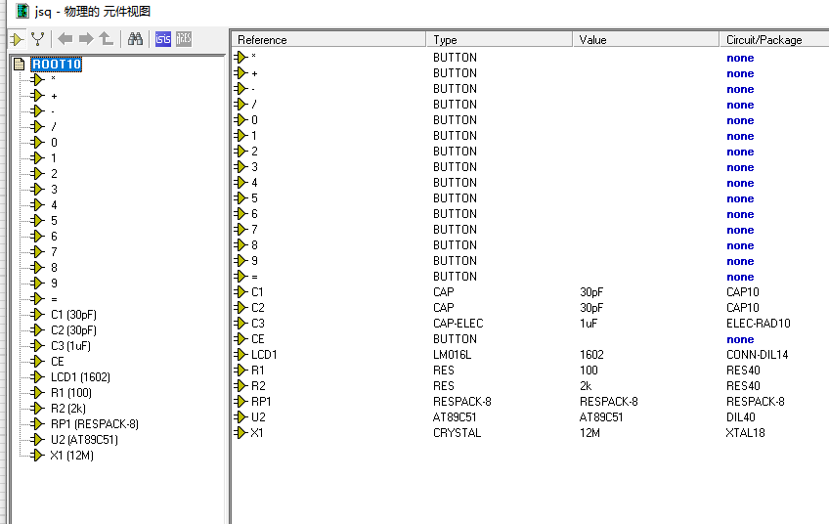Image resolution: width=829 pixels, height=524 pixels.
Task: Click the back arrow toolbar button
Action: [65, 39]
